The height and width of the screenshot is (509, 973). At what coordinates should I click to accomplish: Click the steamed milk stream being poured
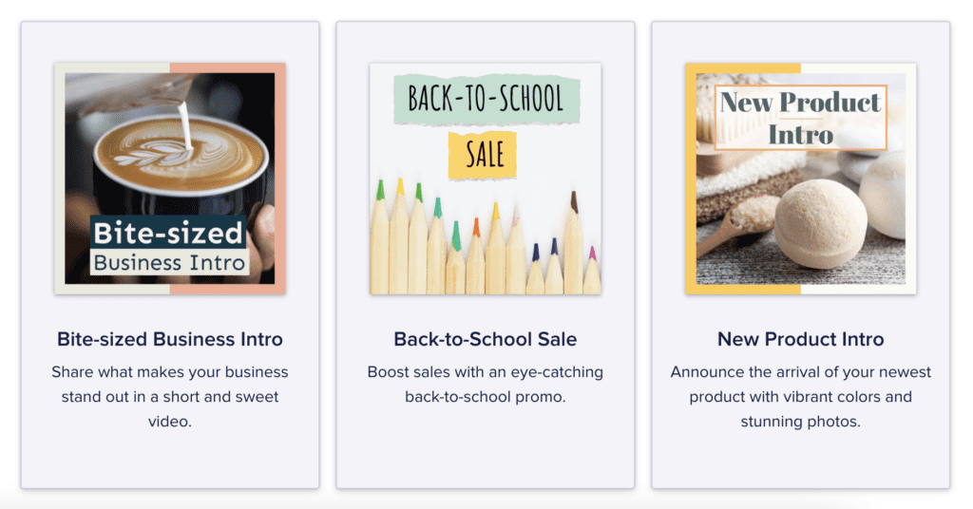pyautogui.click(x=184, y=126)
